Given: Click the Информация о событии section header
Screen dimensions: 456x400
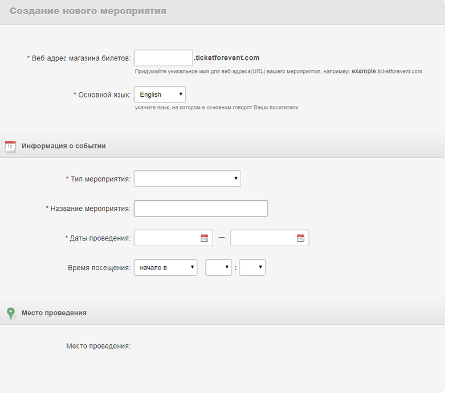Looking at the screenshot, I should click(x=63, y=146).
